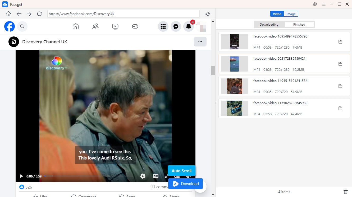Open folder for video 902172835439421
This screenshot has width=352, height=197.
point(340,64)
